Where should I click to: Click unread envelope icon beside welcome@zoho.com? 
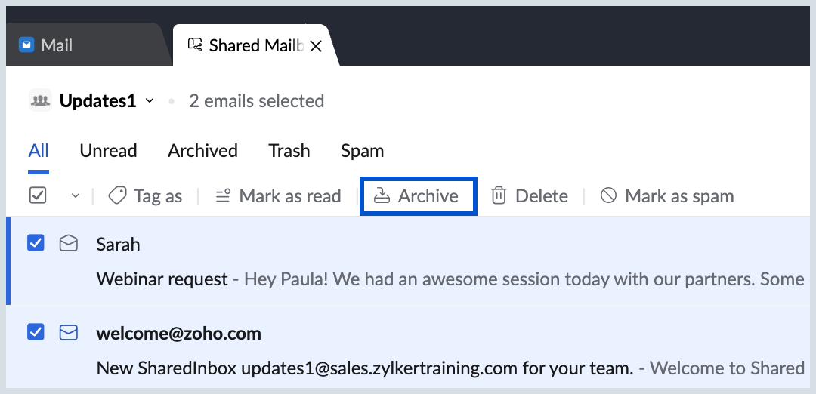coord(68,332)
